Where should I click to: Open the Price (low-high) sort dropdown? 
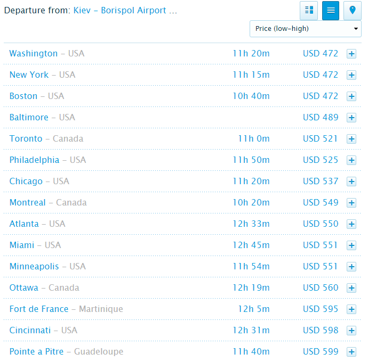click(306, 29)
